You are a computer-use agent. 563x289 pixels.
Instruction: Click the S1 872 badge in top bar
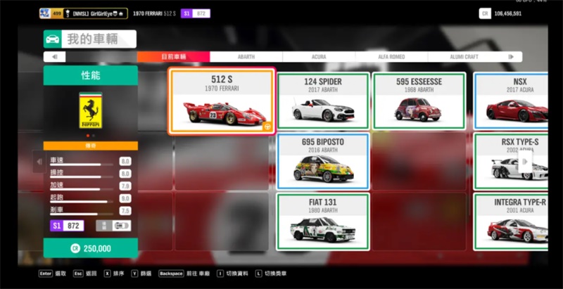[196, 13]
